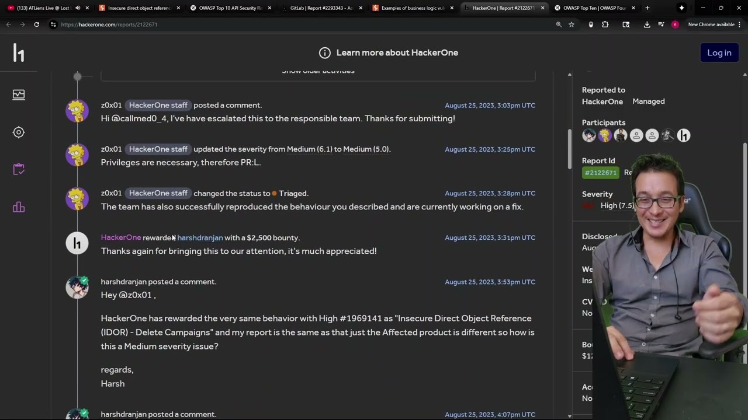Open the August 25, 2023, 3:03pm UTC timestamp
This screenshot has width=748, height=420.
[490, 106]
